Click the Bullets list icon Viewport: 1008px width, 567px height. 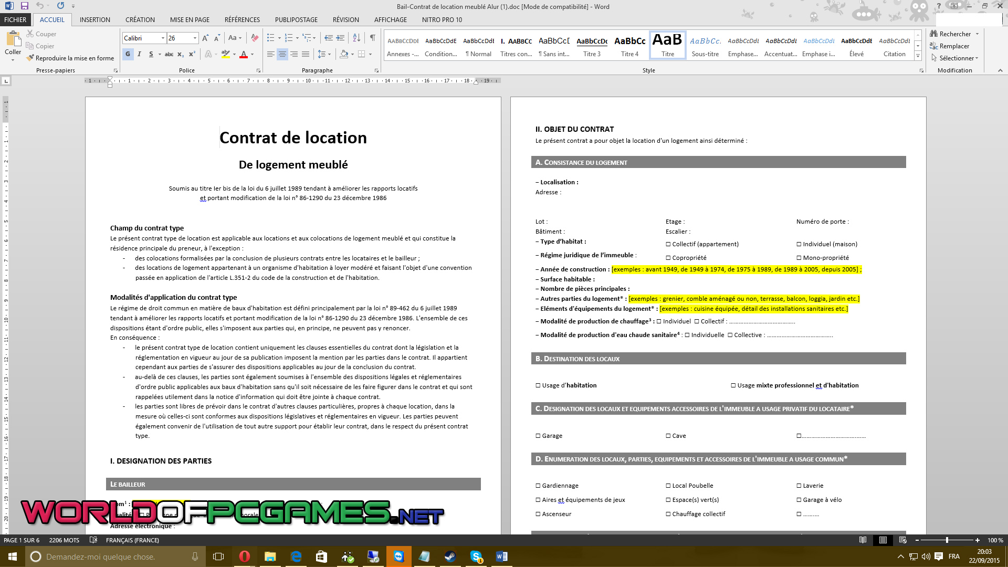[270, 38]
